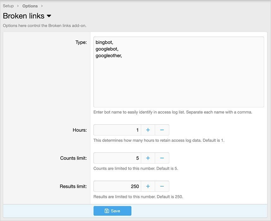The image size is (271, 221).
Task: Focus the Hours number field
Action: 117,130
